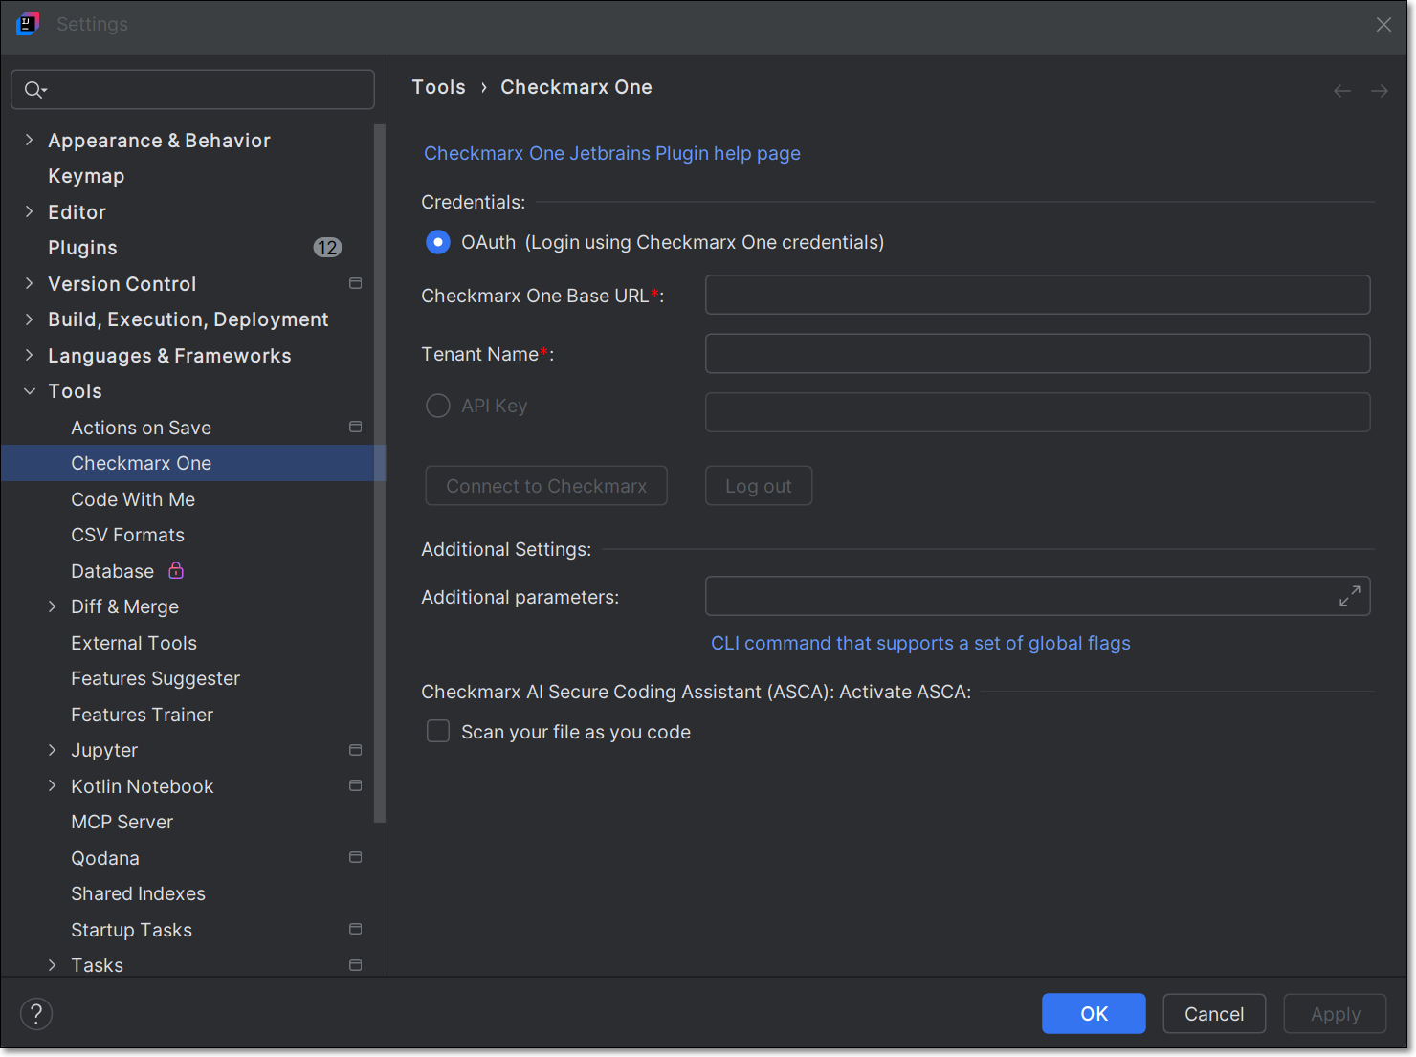The width and height of the screenshot is (1416, 1057).
Task: Click the help question mark icon
Action: click(36, 1014)
